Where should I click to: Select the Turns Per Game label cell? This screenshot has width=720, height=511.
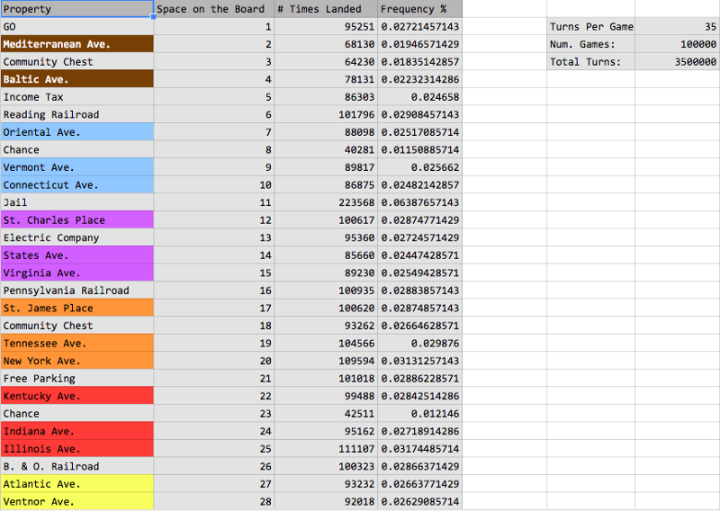click(591, 27)
